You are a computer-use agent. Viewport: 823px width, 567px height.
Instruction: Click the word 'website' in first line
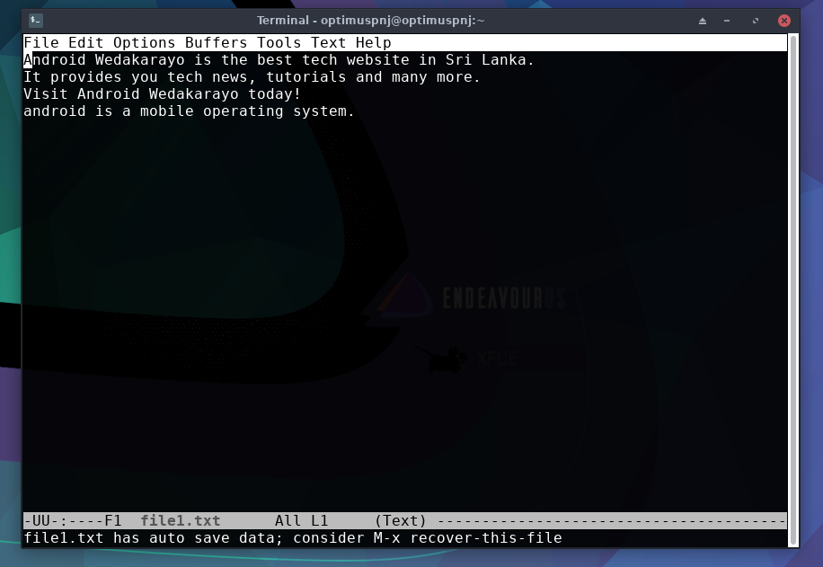click(378, 60)
